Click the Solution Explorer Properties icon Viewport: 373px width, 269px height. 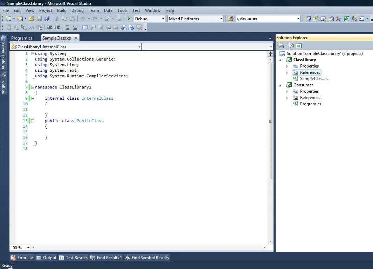tap(281, 45)
